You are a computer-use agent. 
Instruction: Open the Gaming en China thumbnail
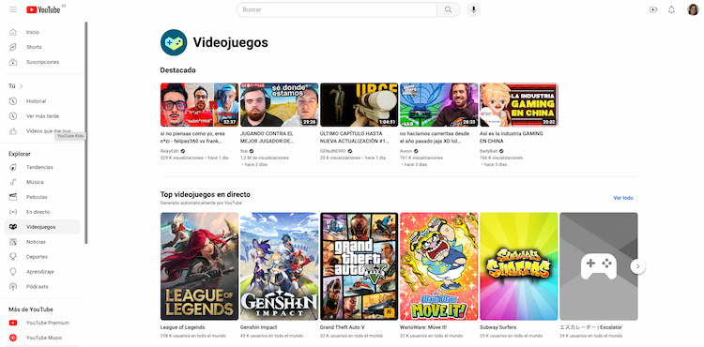pyautogui.click(x=519, y=104)
